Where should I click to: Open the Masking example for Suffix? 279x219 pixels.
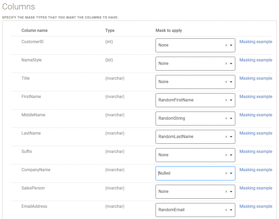(x=256, y=151)
